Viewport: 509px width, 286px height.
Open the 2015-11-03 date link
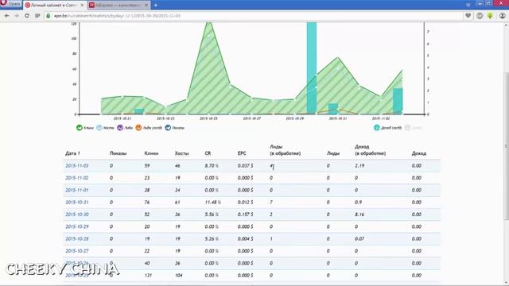(x=77, y=166)
